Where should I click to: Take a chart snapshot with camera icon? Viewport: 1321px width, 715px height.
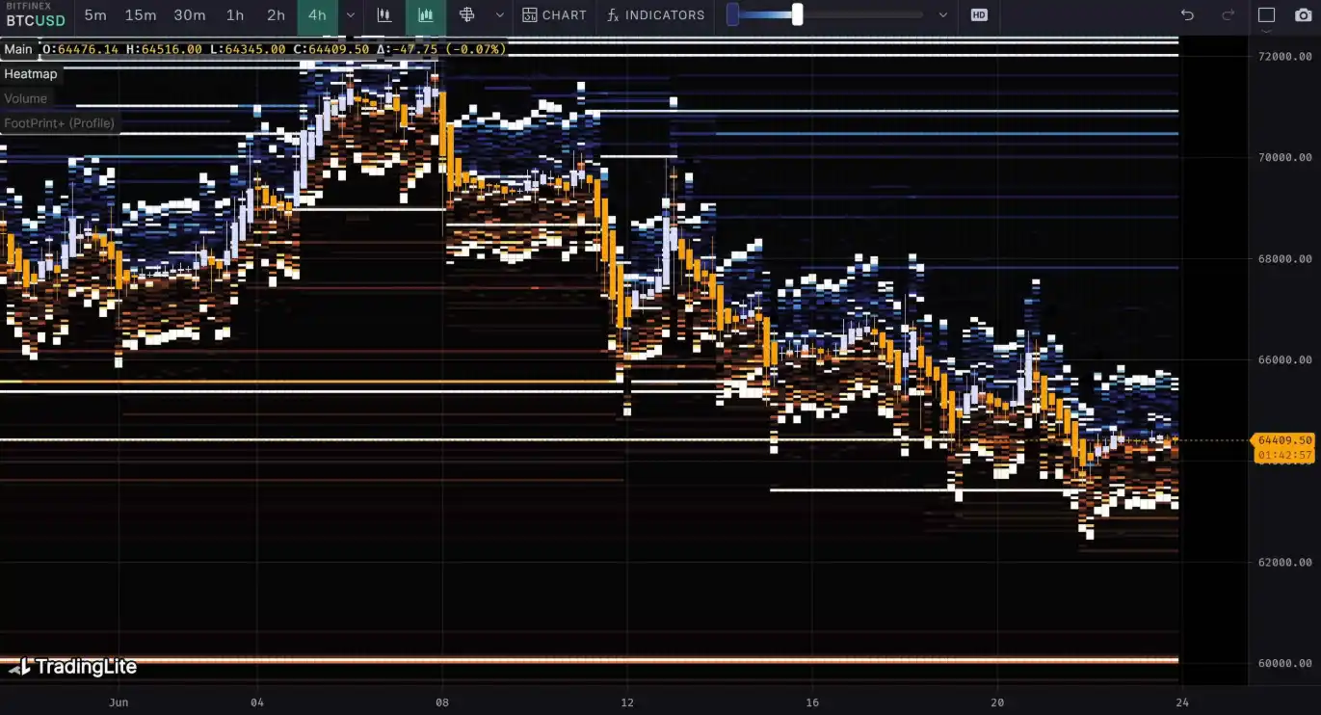pyautogui.click(x=1303, y=15)
